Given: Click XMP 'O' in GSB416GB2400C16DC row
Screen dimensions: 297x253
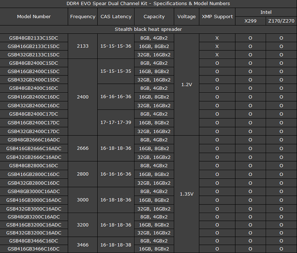Looking at the screenshot, I should [x=217, y=97].
